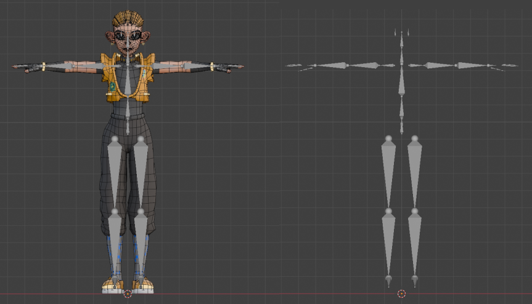The height and width of the screenshot is (304, 532).
Task: Select the standalone armature's screen-left thigh bone
Action: coord(388,172)
